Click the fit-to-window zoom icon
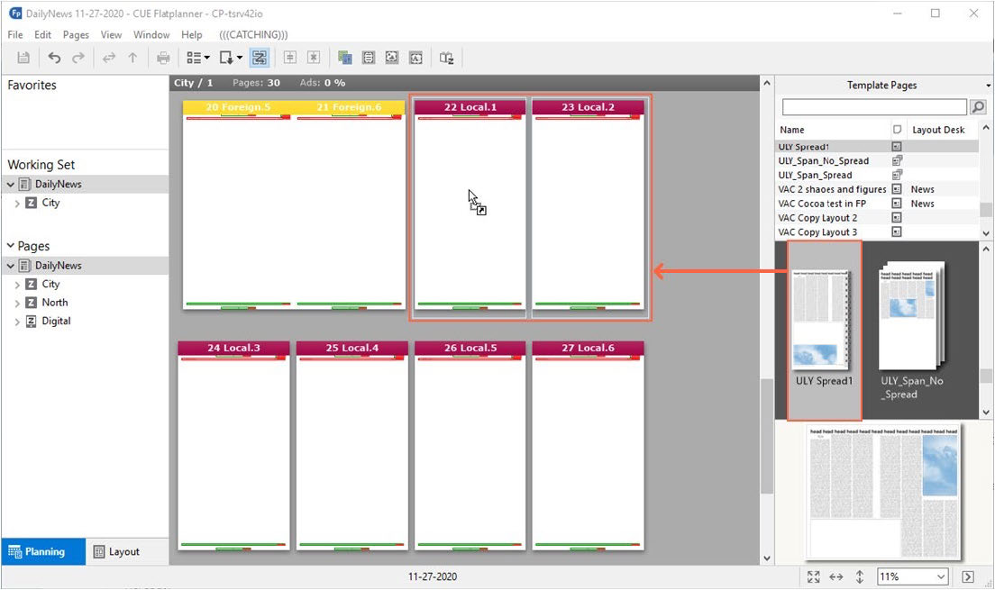Viewport: 995px width, 590px height. tap(813, 576)
